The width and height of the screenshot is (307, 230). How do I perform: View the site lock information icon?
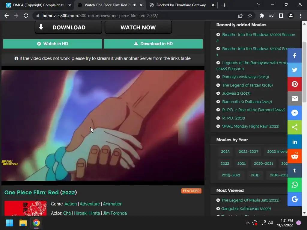pyautogui.click(x=38, y=16)
